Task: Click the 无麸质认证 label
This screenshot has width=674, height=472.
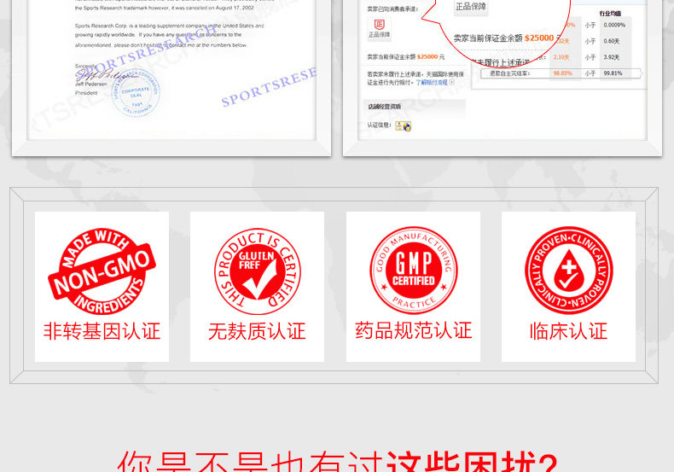Action: pyautogui.click(x=257, y=331)
